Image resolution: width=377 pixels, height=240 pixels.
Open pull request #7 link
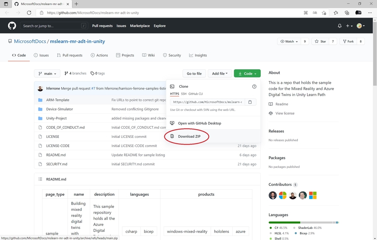[x=93, y=88]
